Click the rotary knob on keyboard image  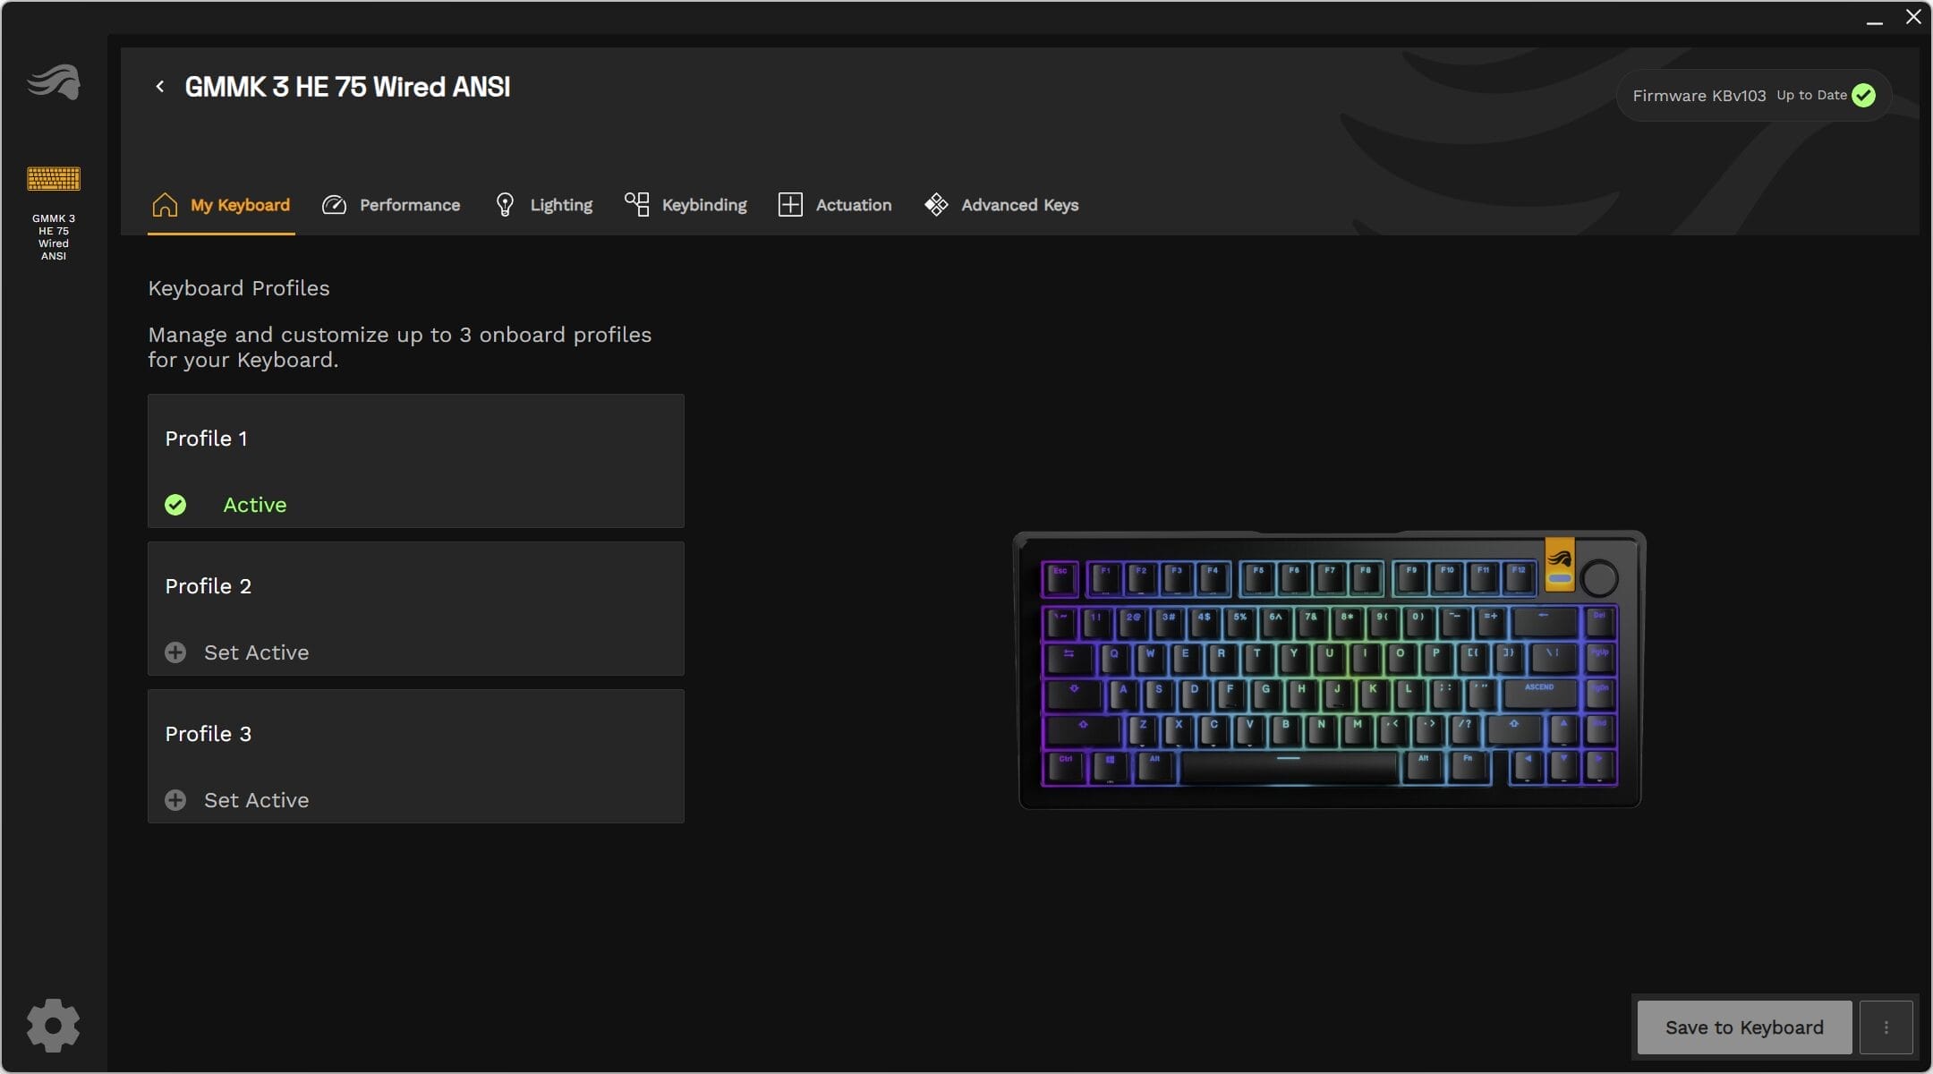tap(1599, 578)
